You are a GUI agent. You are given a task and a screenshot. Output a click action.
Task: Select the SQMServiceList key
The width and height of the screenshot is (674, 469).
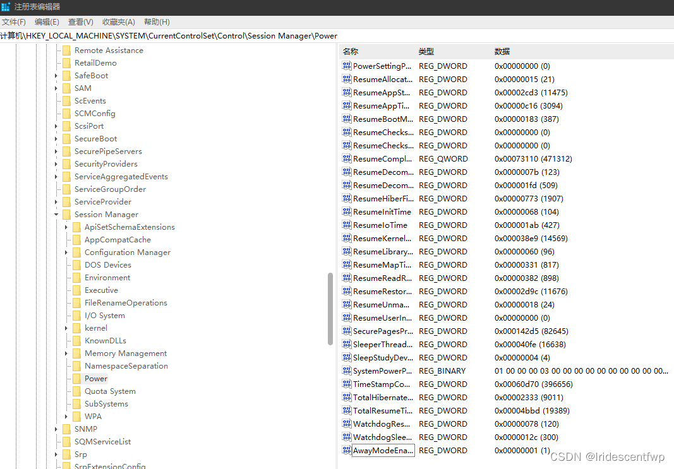[102, 441]
